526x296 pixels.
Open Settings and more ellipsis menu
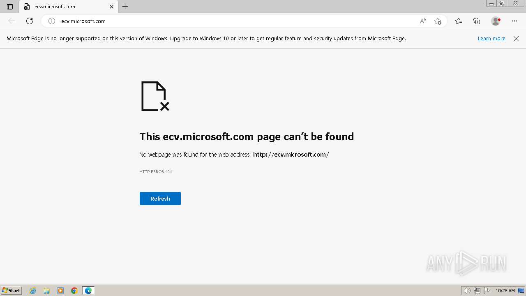pyautogui.click(x=514, y=21)
